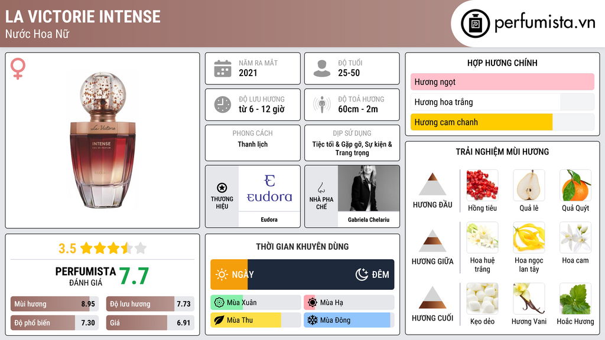This screenshot has width=605, height=340.
Task: Click the projection value 60cm - 2m
Action: (x=358, y=109)
